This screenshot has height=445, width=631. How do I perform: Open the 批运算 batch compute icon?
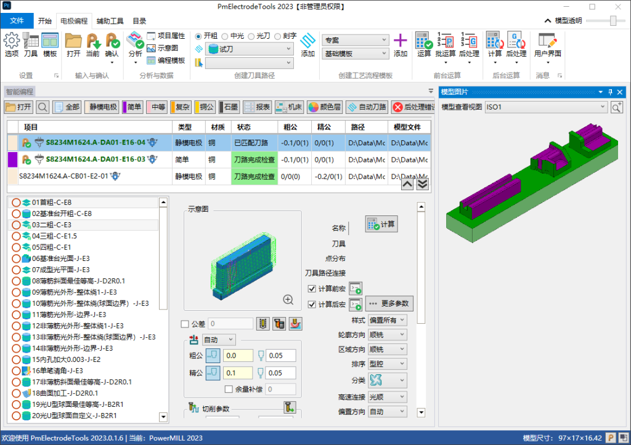point(446,44)
